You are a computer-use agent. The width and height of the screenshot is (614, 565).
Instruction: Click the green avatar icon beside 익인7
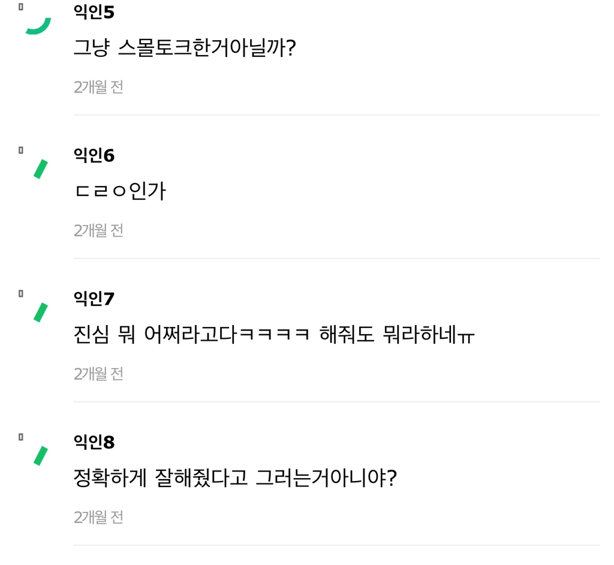point(40,312)
